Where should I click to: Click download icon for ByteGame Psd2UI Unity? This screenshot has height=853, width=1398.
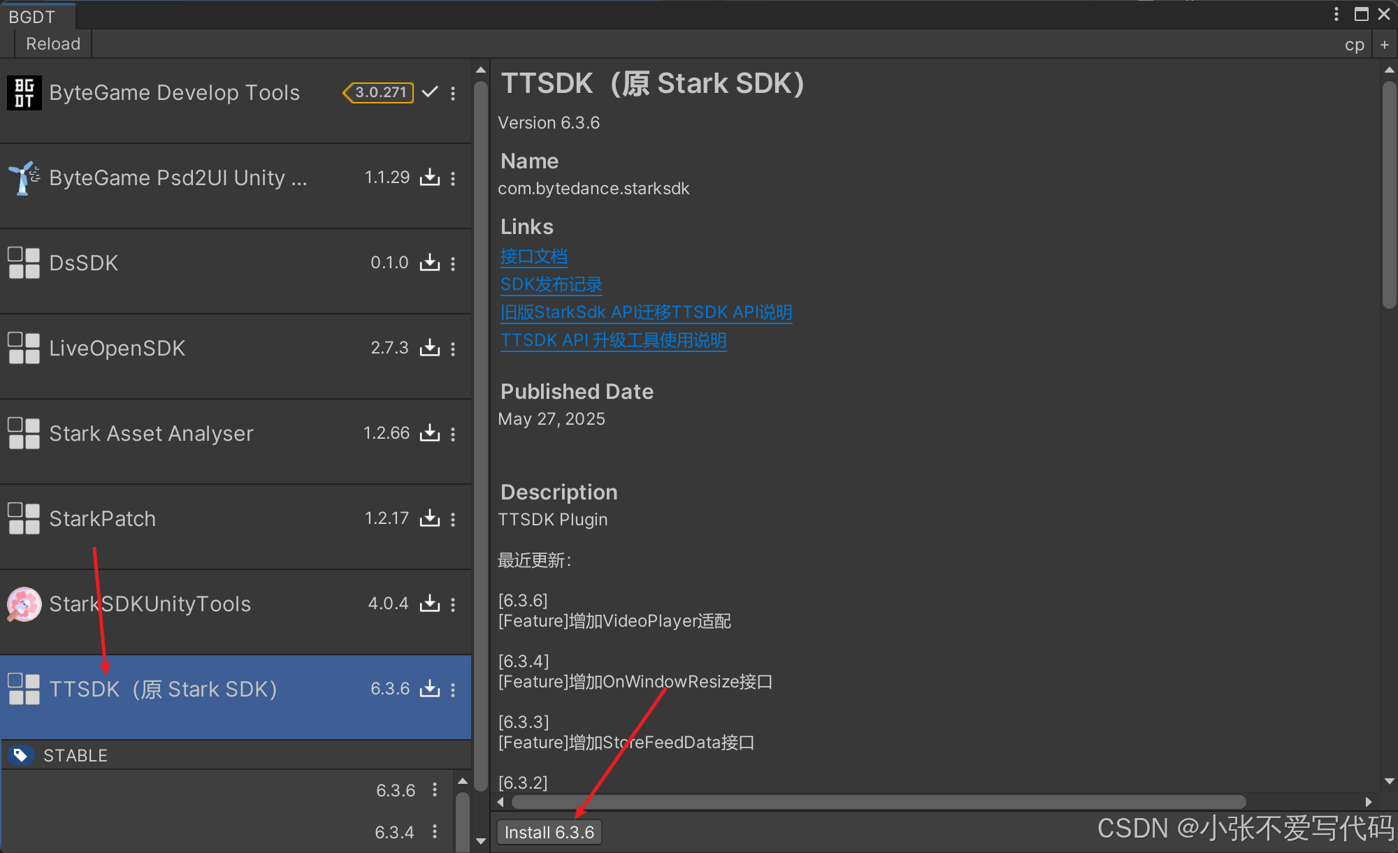(x=429, y=178)
